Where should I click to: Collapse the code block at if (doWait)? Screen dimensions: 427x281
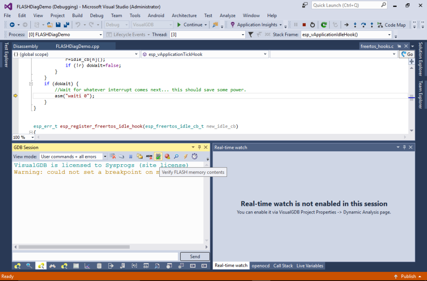click(30, 84)
